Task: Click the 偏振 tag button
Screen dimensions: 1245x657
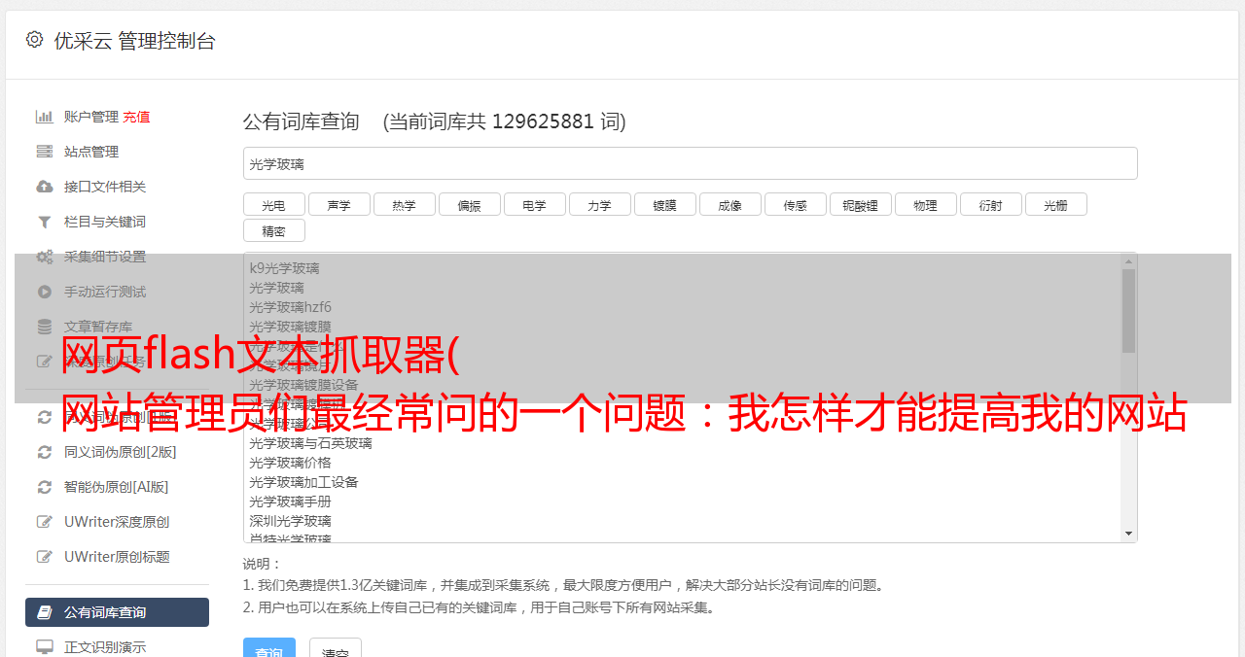Action: [469, 204]
